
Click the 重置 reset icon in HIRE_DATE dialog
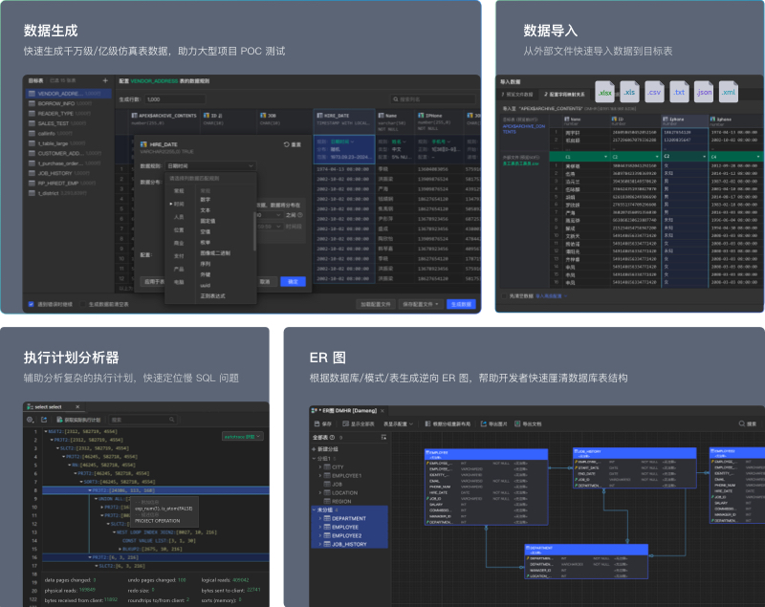tap(286, 144)
